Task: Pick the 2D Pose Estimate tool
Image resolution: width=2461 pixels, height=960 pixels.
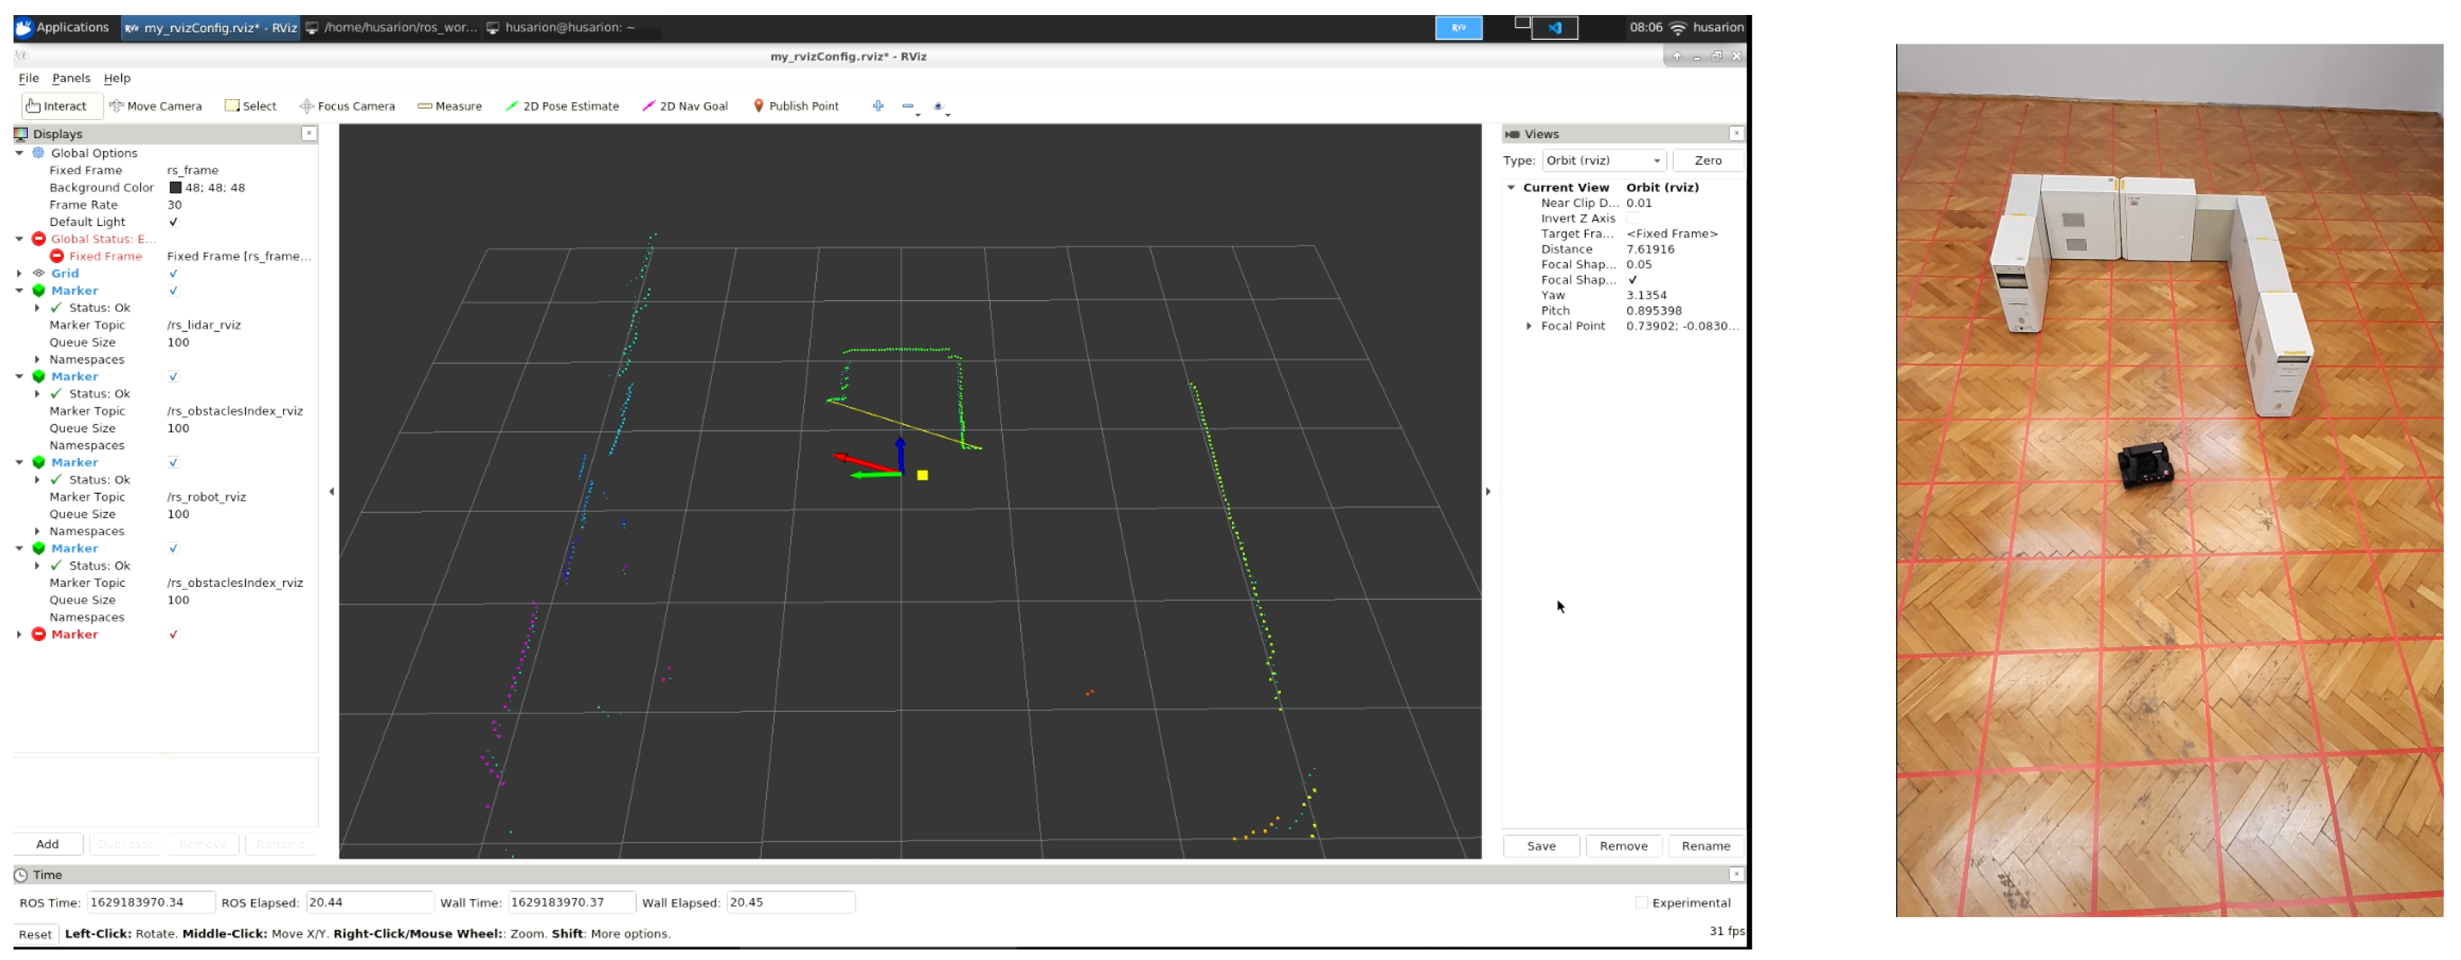Action: coord(562,106)
